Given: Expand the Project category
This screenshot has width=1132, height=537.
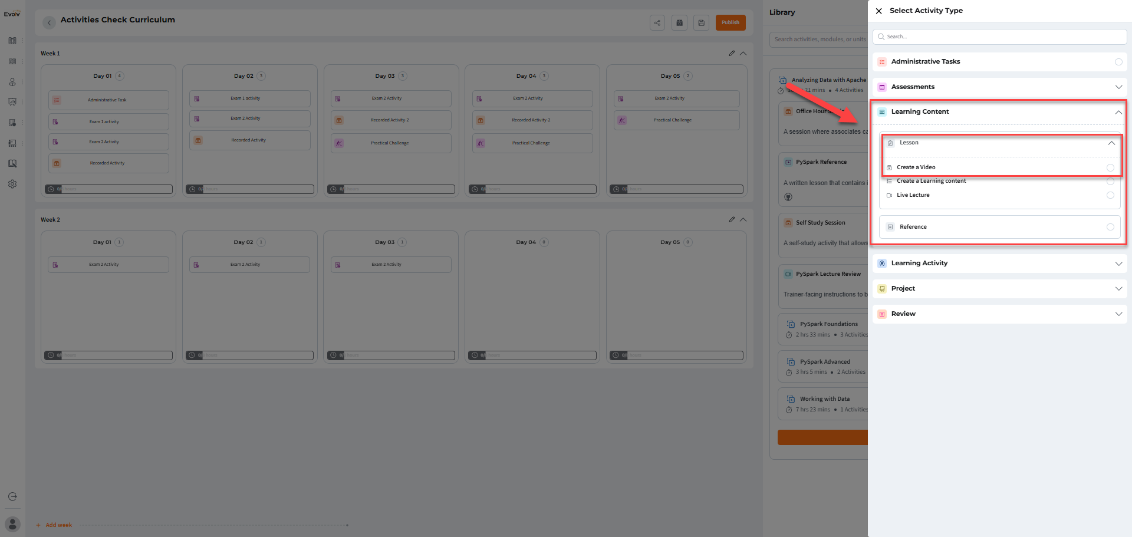Looking at the screenshot, I should click(1118, 289).
